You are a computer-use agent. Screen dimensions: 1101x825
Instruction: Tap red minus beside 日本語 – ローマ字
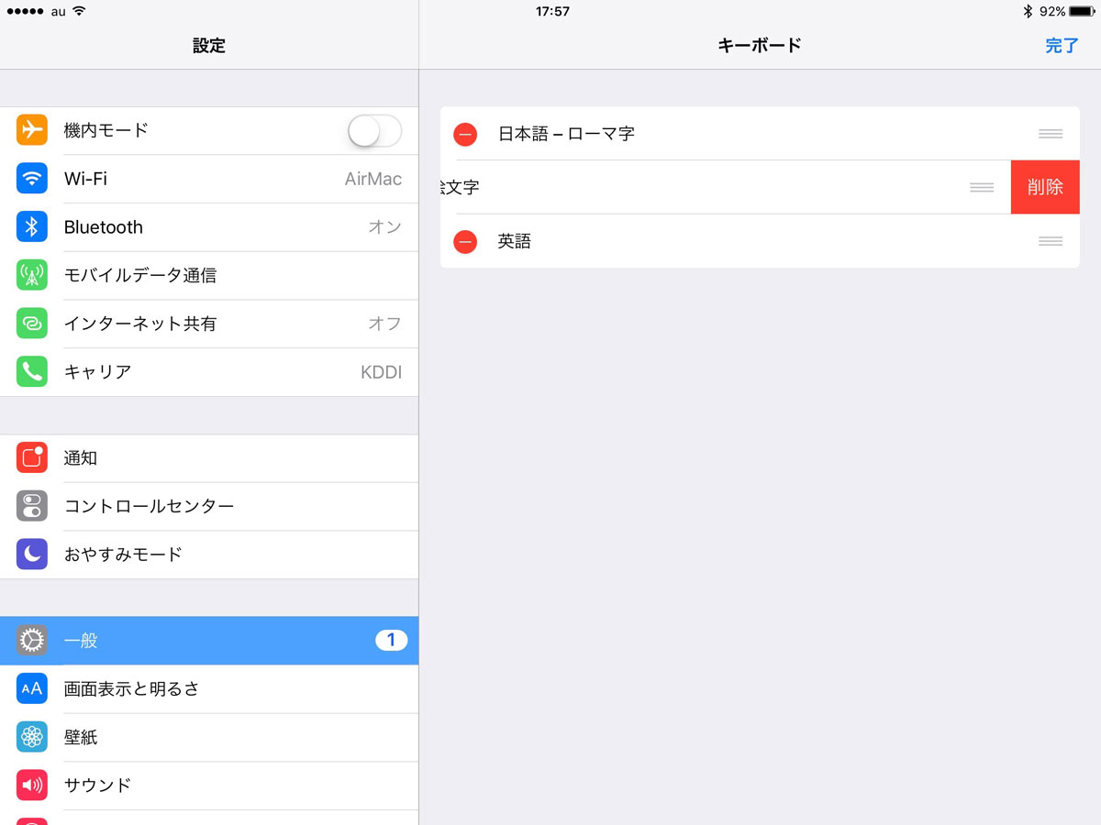click(465, 134)
